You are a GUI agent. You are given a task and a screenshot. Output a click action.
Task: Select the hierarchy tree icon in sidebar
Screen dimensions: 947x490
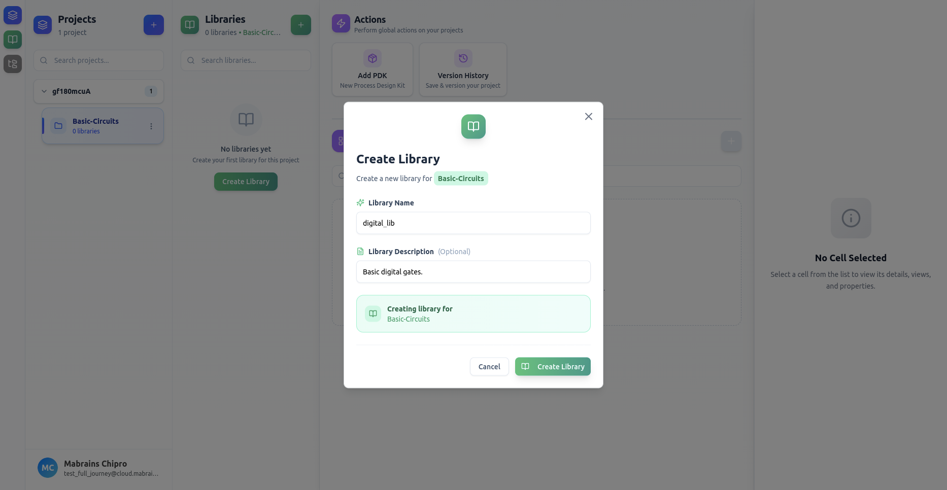tap(12, 64)
